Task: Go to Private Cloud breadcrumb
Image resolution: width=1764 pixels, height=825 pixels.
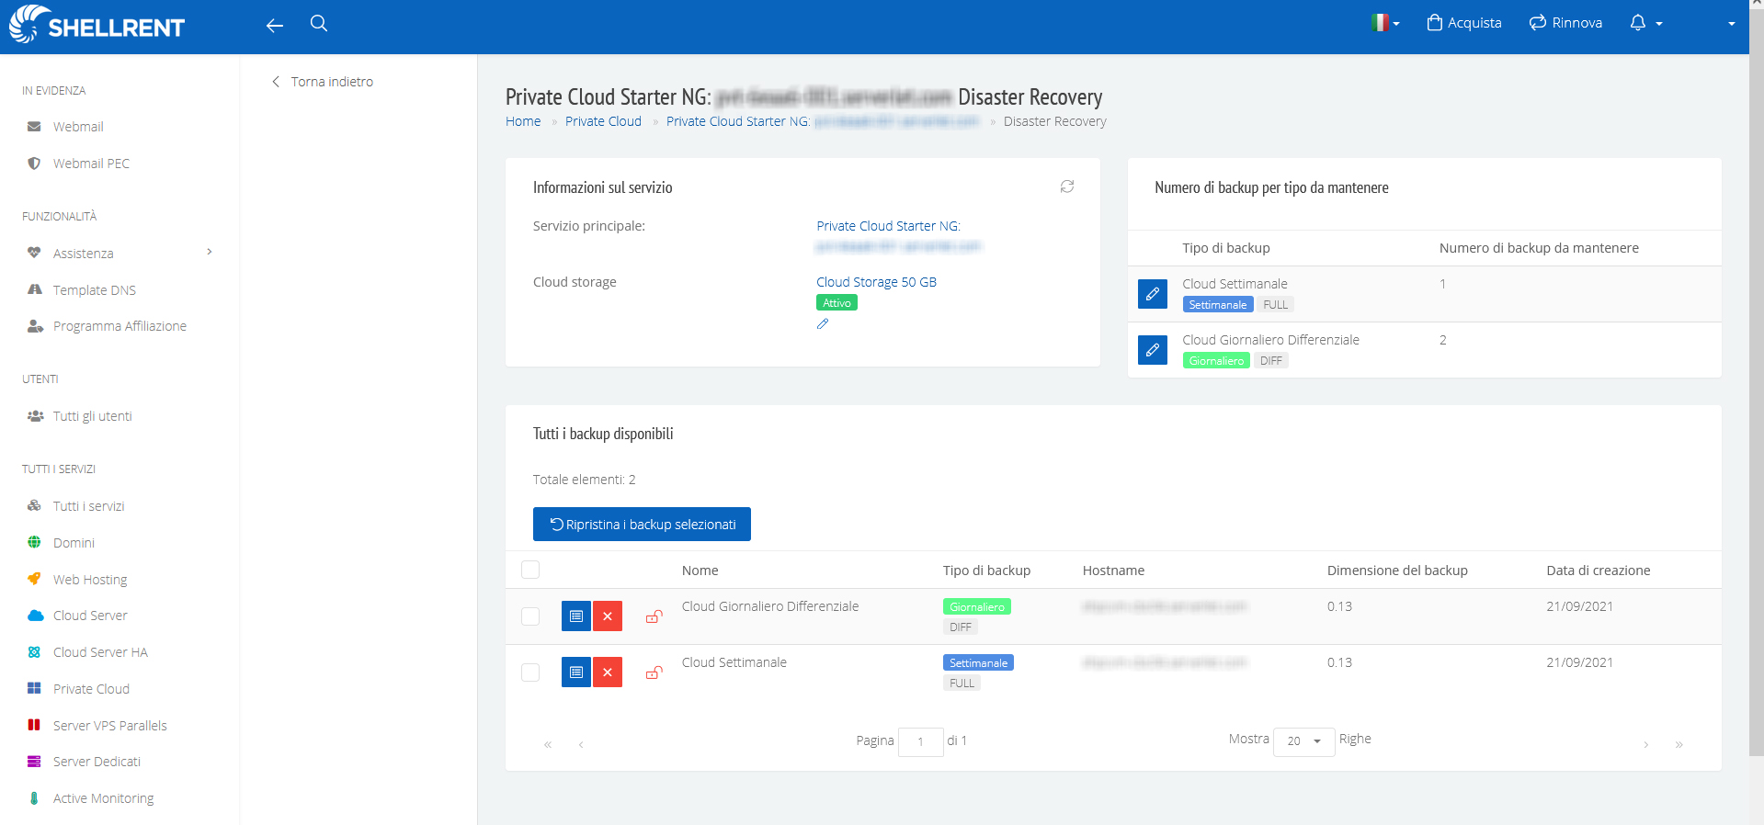Action: [x=603, y=121]
